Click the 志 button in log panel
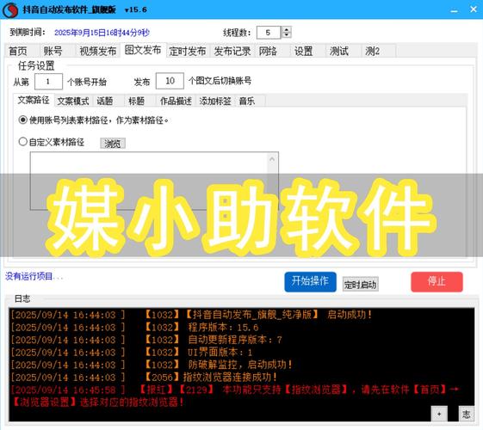Image resolution: width=483 pixels, height=430 pixels. pos(467,414)
